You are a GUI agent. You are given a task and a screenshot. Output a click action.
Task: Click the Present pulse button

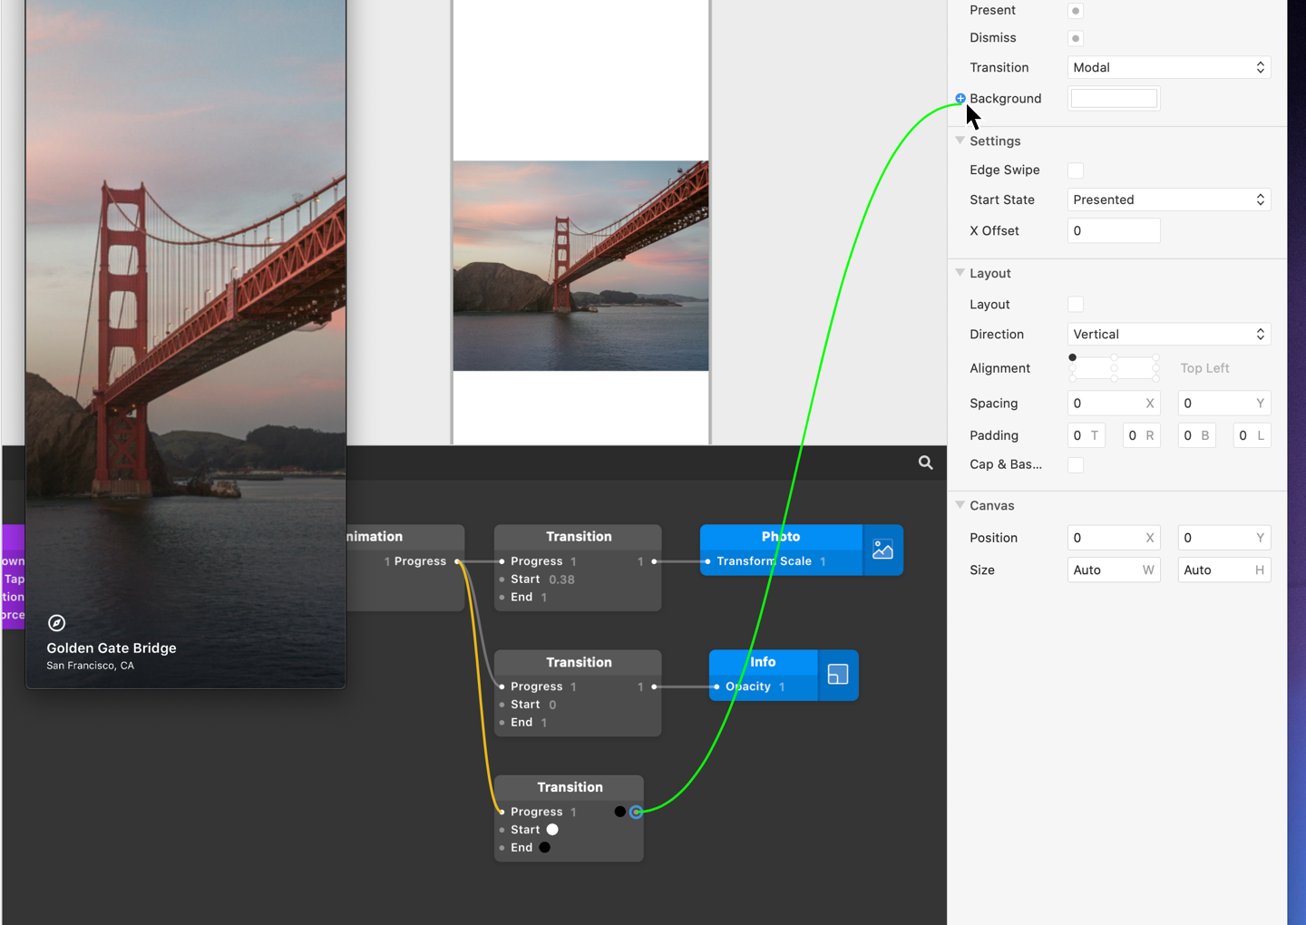coord(1076,11)
